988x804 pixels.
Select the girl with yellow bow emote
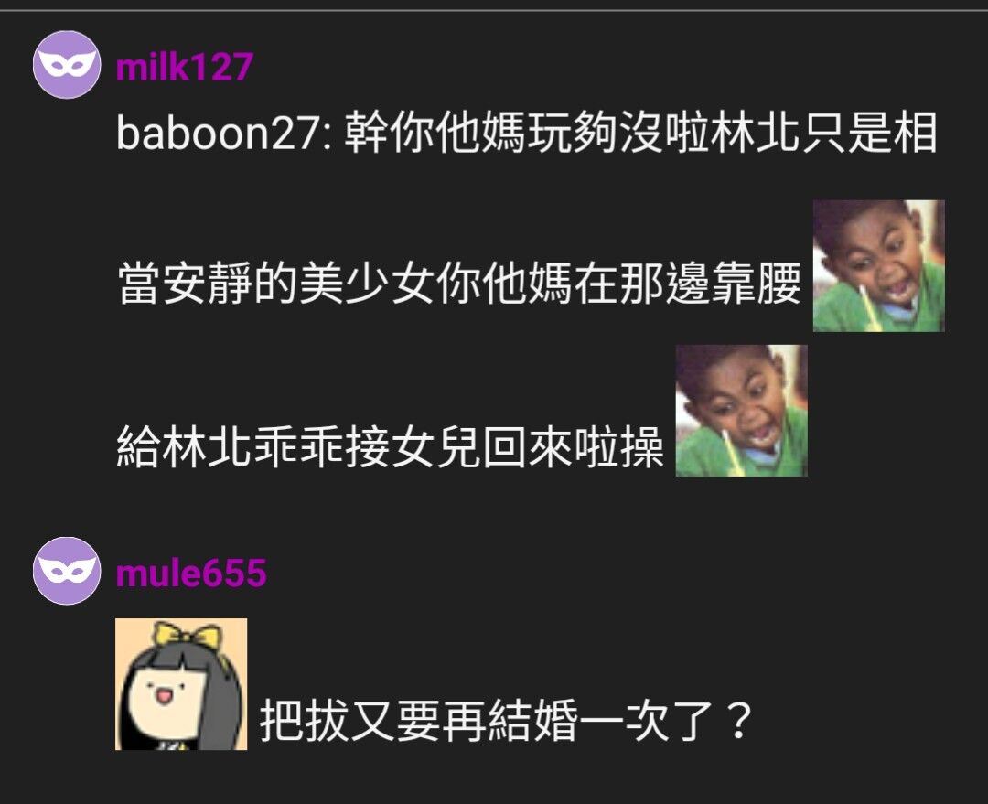pos(181,684)
